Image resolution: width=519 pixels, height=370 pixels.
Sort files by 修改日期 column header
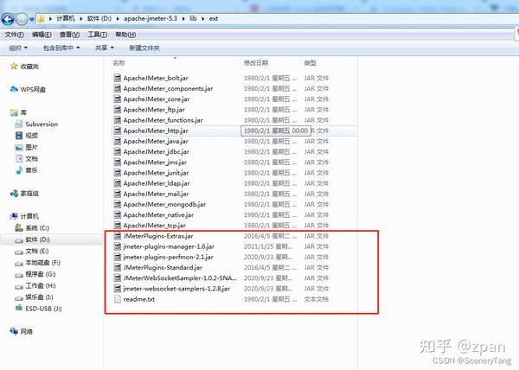pos(256,63)
